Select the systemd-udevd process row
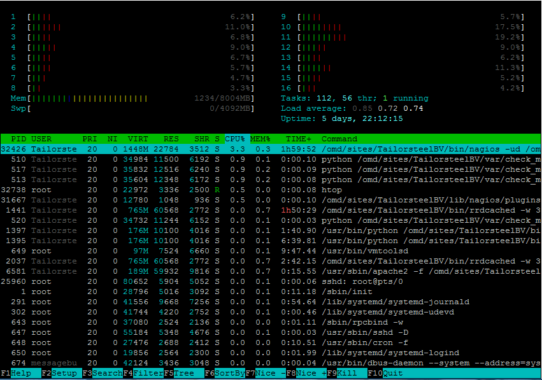This screenshot has width=542, height=380. [271, 313]
